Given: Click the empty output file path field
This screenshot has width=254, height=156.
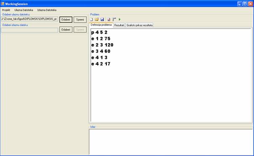Looking at the screenshot, I should (x=29, y=30).
